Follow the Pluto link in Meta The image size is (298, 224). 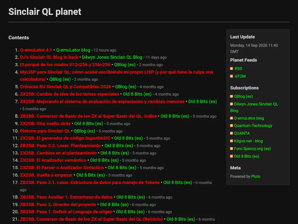256,176
